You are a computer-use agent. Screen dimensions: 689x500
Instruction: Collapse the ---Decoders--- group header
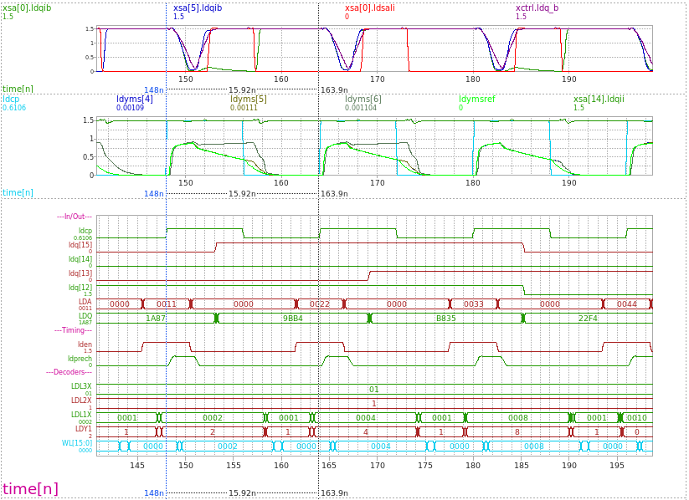[x=69, y=371]
